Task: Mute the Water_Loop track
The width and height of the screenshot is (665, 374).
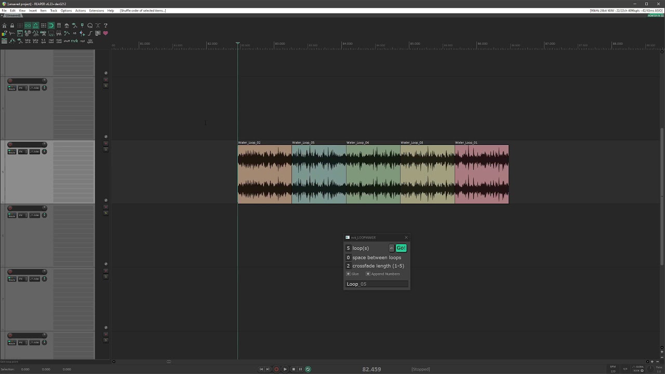Action: (105, 144)
